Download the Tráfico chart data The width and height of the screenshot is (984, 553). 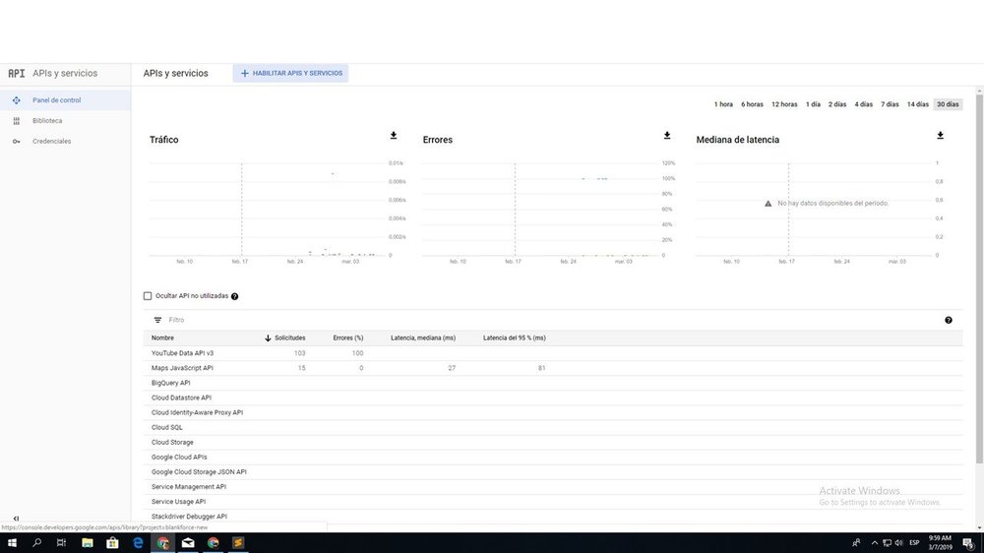pos(394,136)
